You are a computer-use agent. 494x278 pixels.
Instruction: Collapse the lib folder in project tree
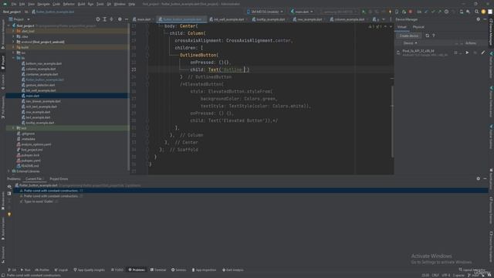13,58
